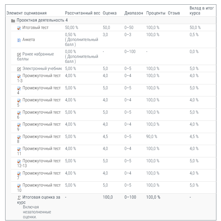The image size is (221, 221).
Task: Click the quiz icon beside Итоговый тест
Action: (x=19, y=28)
